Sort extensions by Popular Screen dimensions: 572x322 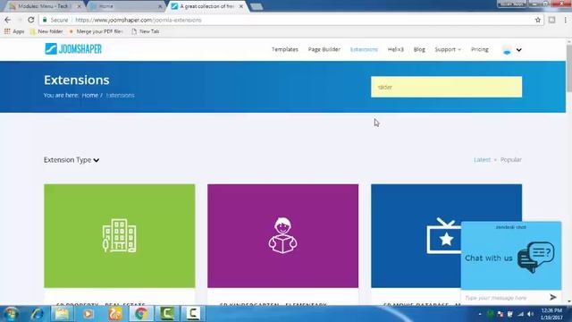(510, 160)
